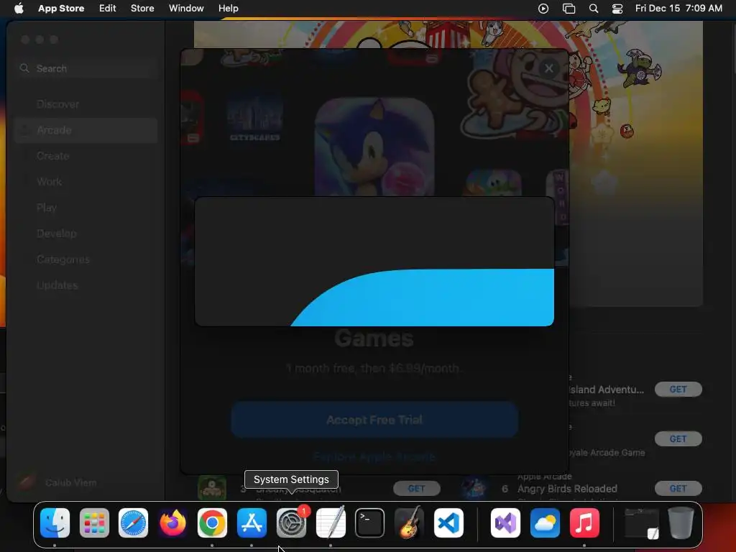The height and width of the screenshot is (552, 736).
Task: Launch Firefox from the Dock
Action: coord(172,523)
